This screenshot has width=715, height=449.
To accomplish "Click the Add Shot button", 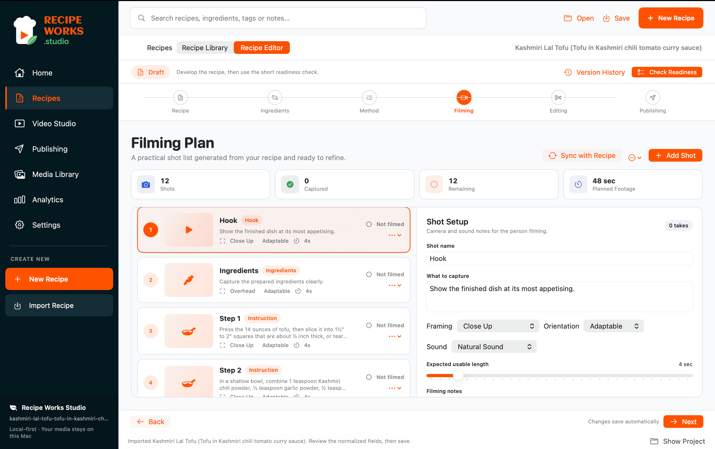I will coord(675,155).
